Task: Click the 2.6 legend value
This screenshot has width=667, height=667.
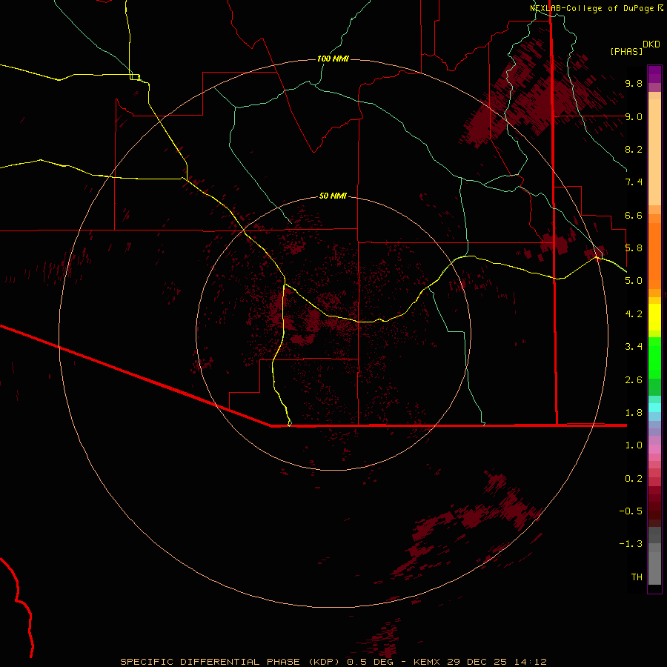Action: (634, 380)
